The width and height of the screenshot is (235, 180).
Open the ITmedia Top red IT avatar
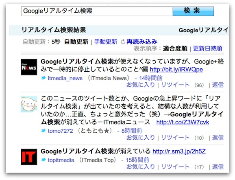[29, 157]
